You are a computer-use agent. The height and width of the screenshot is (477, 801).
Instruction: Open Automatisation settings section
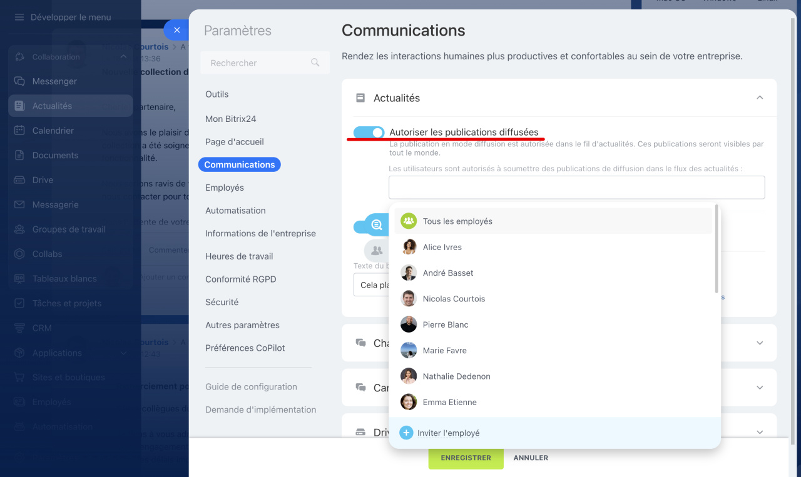click(x=235, y=211)
